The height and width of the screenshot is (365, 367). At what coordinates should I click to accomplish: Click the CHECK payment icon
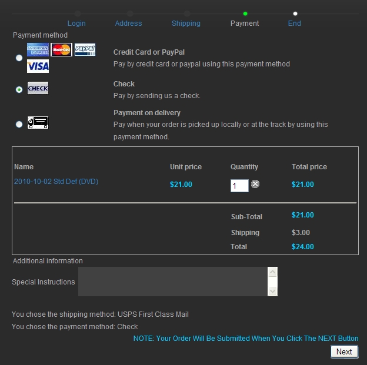click(38, 88)
